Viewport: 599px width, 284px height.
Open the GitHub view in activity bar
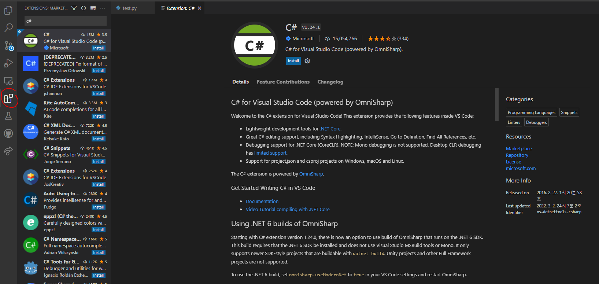coord(8,133)
